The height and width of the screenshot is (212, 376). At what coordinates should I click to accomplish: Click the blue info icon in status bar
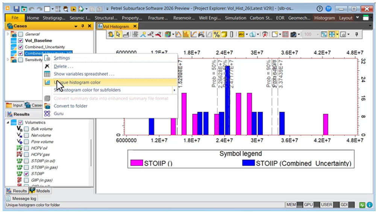[370, 205]
